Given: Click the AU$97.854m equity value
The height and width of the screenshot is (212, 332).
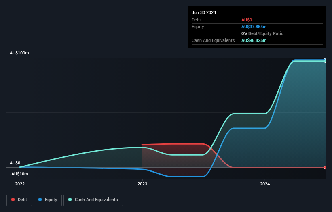Looking at the screenshot, I should 254,27.
